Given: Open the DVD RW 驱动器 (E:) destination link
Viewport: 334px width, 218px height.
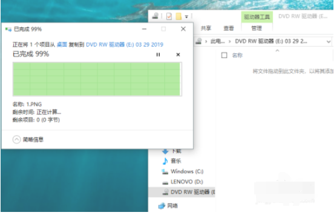Looking at the screenshot, I should 125,45.
